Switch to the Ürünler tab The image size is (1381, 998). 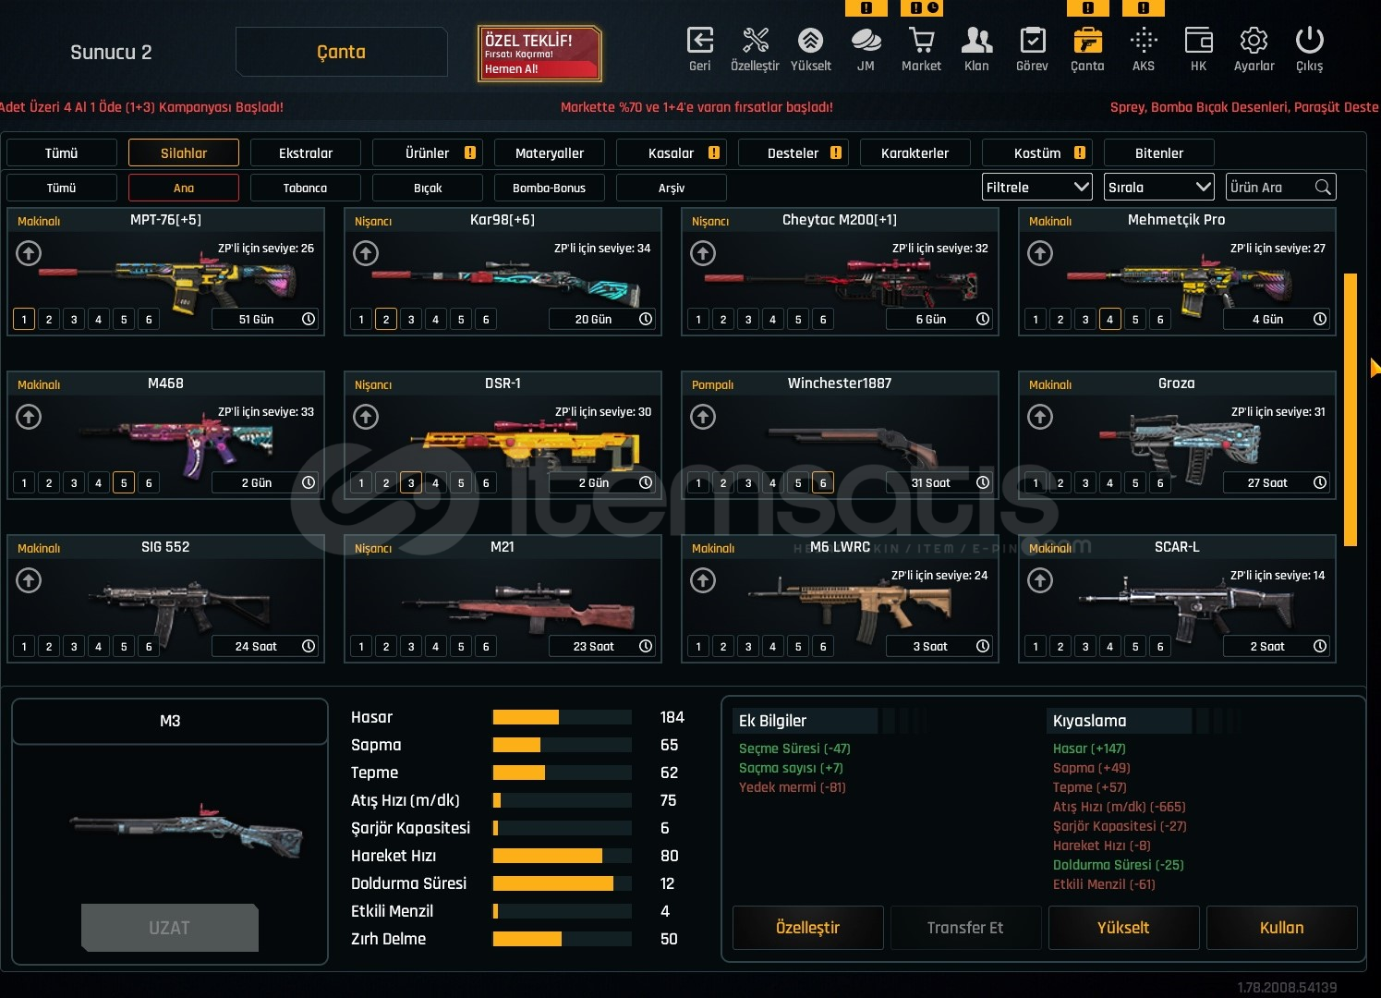[428, 152]
